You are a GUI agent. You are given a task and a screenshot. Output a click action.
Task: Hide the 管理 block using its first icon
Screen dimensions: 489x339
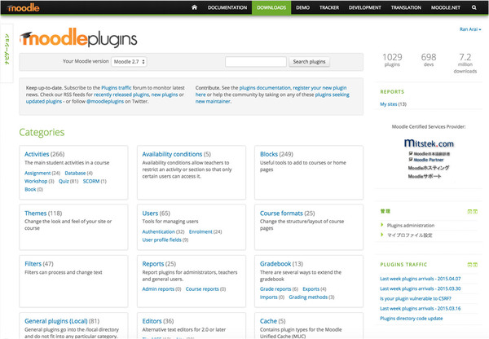coord(469,212)
